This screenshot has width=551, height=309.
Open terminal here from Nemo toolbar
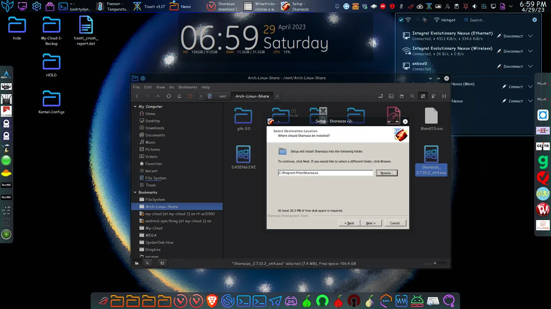coord(391,96)
